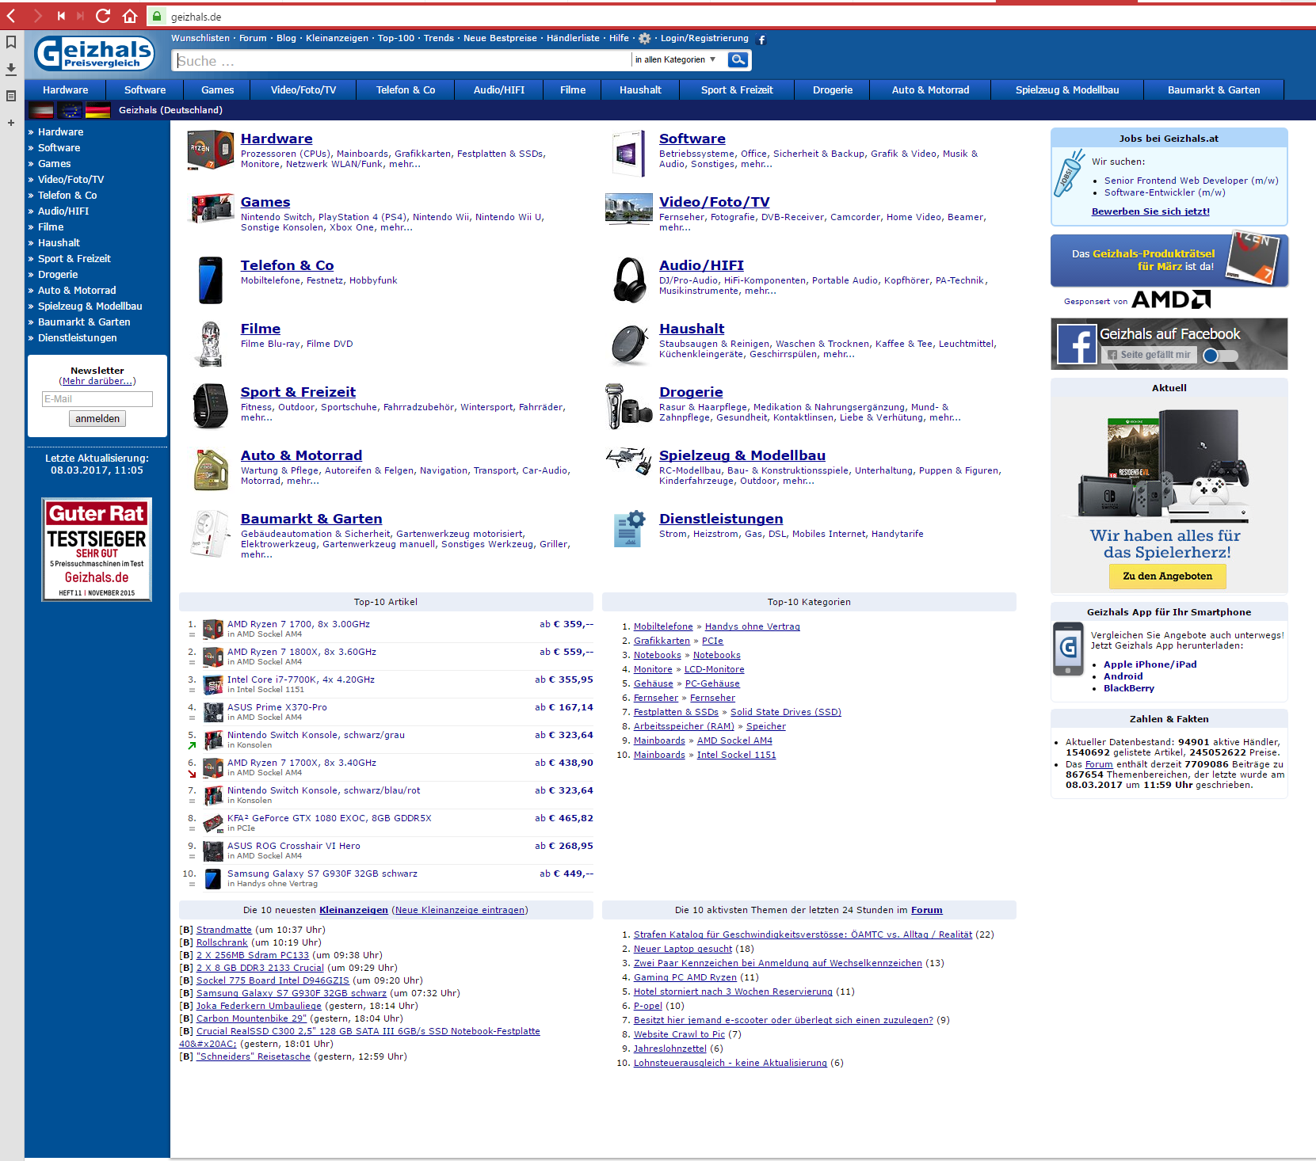
Task: Focus the 'Suche ...' search field
Action: 402,60
